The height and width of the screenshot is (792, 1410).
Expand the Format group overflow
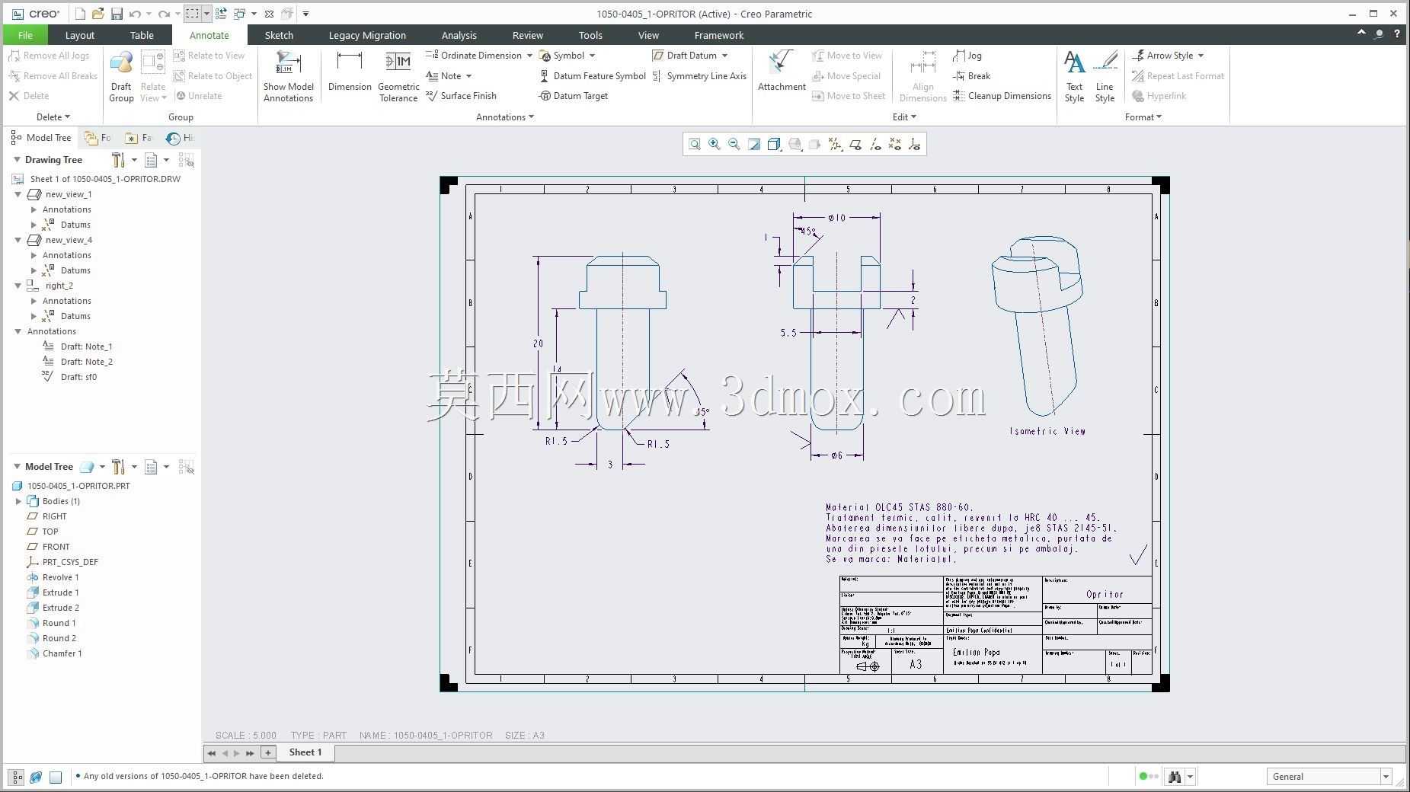tap(1143, 117)
